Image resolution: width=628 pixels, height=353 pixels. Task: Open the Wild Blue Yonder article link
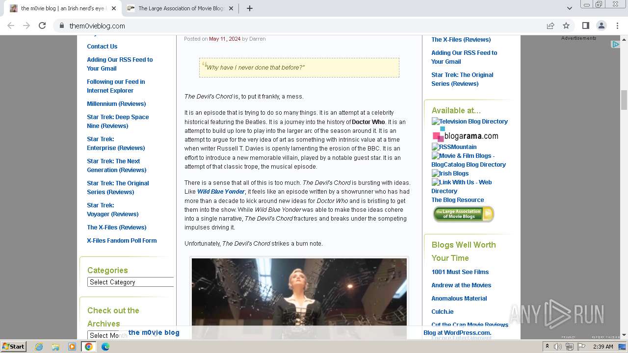coord(221,191)
